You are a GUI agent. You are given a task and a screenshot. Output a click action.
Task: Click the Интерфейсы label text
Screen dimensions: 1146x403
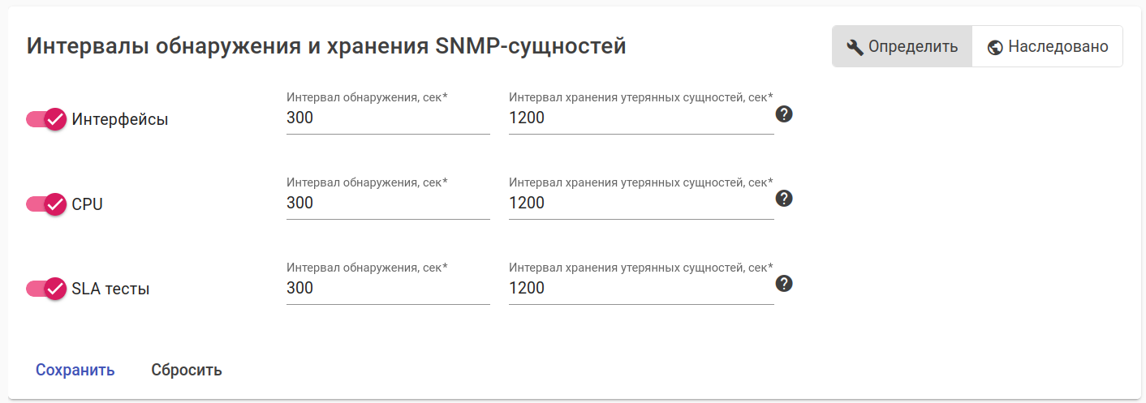coord(120,119)
